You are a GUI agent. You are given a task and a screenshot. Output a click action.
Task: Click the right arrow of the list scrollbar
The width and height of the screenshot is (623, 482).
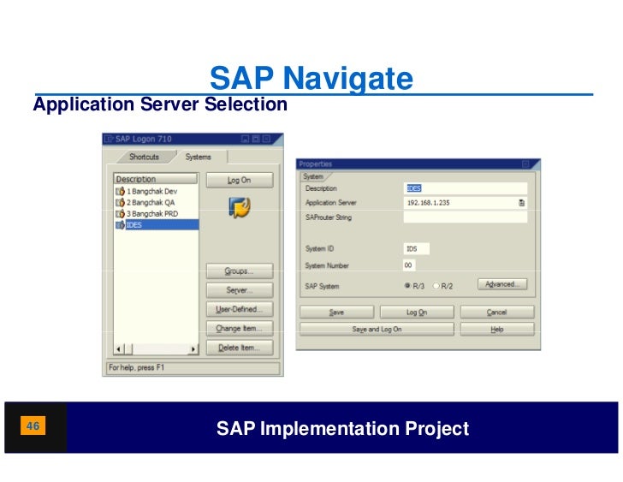point(193,349)
